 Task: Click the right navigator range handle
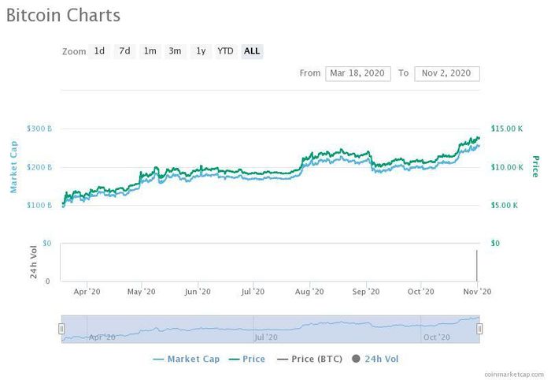[x=479, y=329]
